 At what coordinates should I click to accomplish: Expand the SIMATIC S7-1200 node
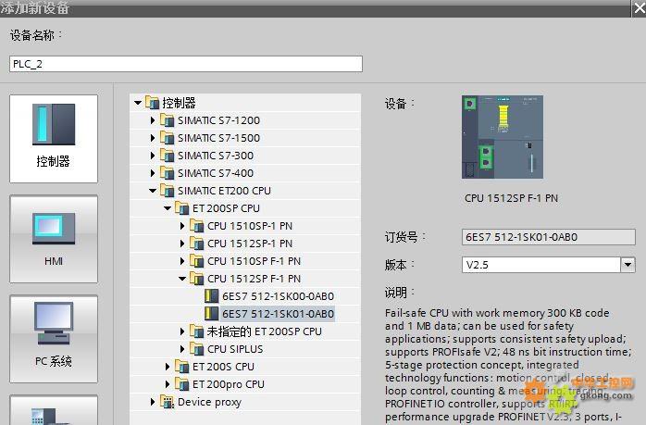coord(153,120)
